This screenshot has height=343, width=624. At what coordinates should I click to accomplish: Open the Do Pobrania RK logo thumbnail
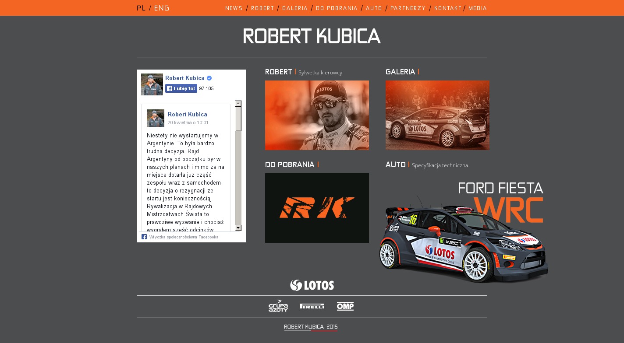pos(317,208)
